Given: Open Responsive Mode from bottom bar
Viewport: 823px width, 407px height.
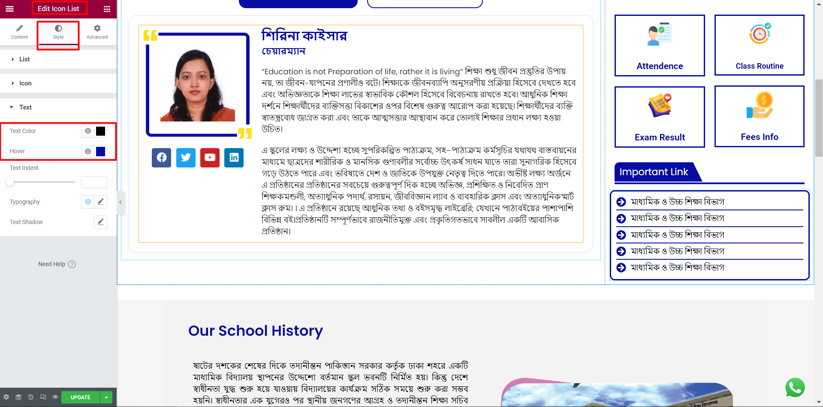Looking at the screenshot, I should [x=43, y=397].
